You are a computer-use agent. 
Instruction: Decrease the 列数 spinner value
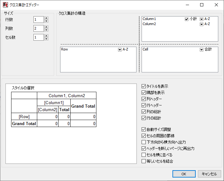tap(46, 30)
